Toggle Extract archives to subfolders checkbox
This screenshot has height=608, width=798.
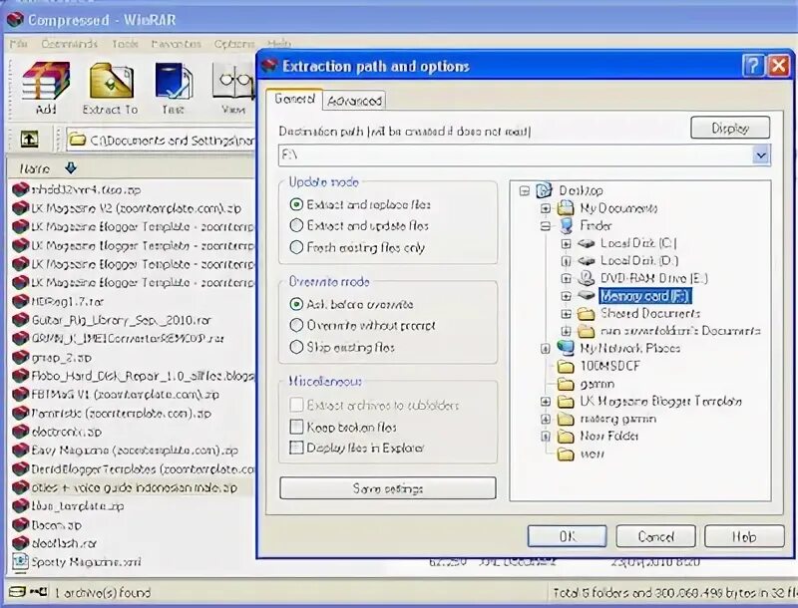click(296, 405)
